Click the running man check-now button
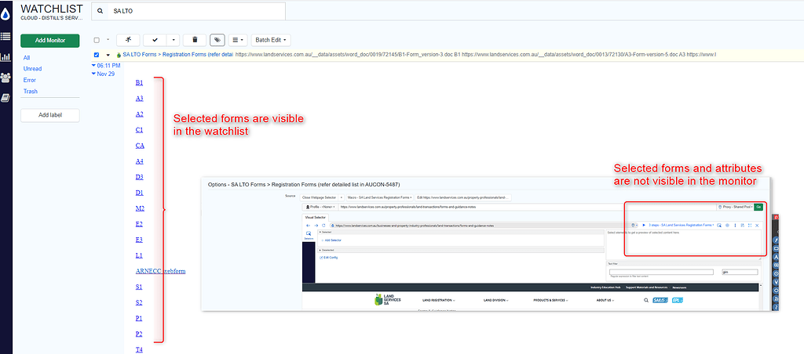This screenshot has width=804, height=354. [128, 40]
